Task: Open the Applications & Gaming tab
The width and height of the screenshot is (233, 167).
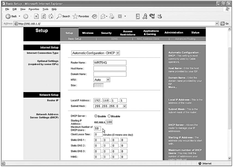Action: coord(151,32)
